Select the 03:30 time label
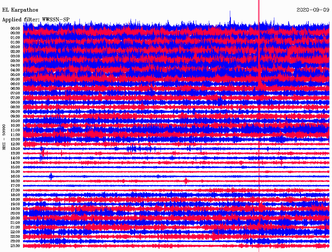Viewport: 332px width, 252px height. pyautogui.click(x=15, y=61)
